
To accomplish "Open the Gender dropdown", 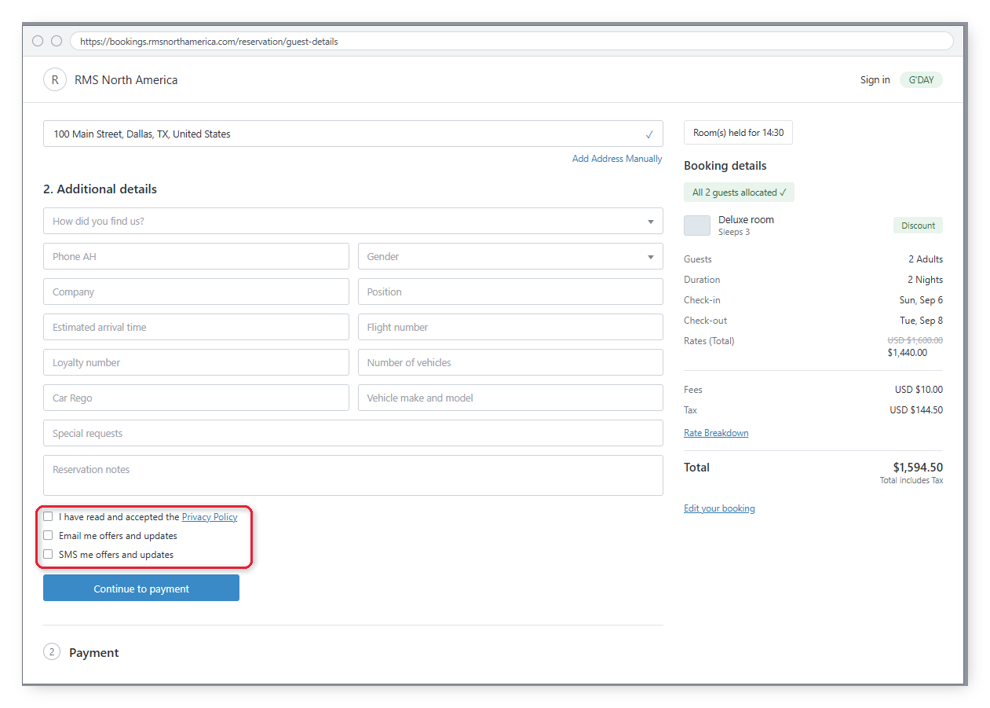I will (510, 256).
